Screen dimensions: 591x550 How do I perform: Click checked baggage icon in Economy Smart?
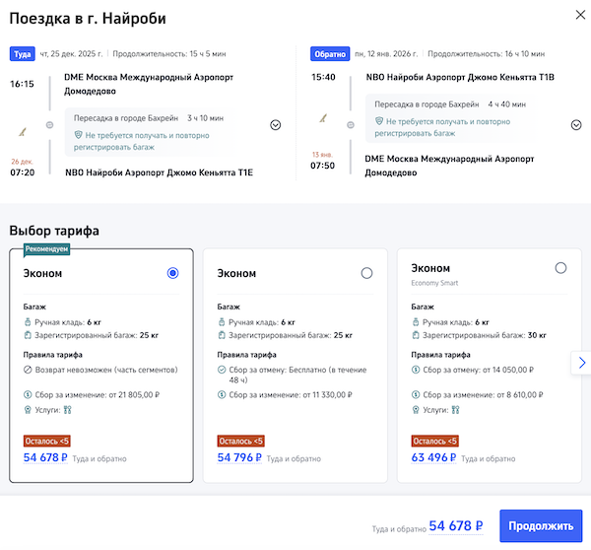point(416,335)
